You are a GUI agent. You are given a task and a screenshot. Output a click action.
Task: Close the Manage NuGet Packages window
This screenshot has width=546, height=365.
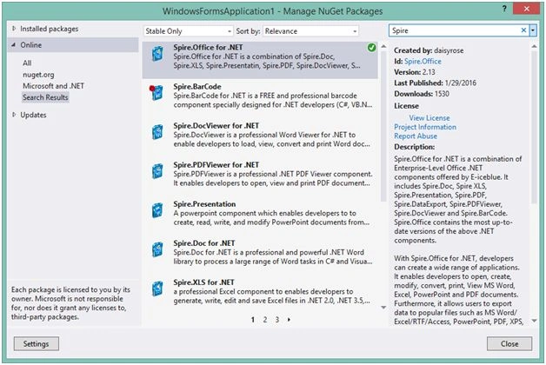[x=526, y=9]
